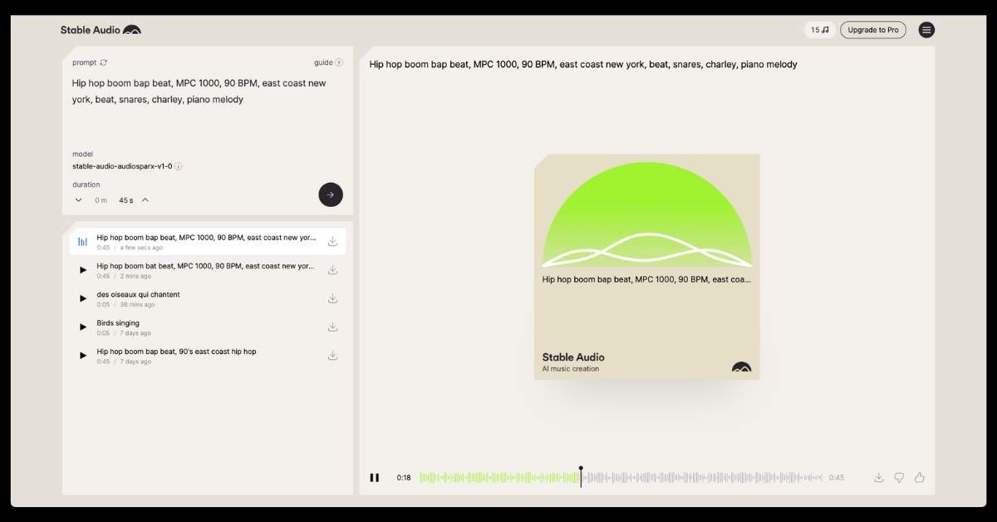Image resolution: width=997 pixels, height=522 pixels.
Task: Click the prompt refresh icon
Action: pyautogui.click(x=104, y=62)
